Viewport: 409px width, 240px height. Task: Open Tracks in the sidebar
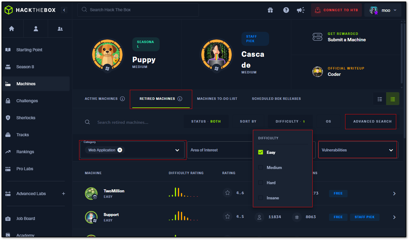click(x=36, y=135)
